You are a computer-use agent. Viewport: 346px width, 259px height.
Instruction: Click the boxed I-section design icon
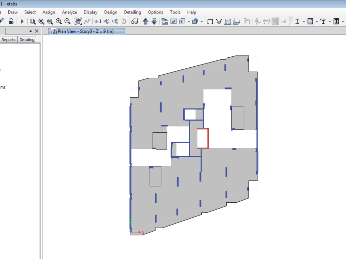point(336,21)
